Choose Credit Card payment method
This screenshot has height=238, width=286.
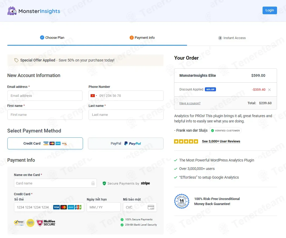click(x=45, y=144)
